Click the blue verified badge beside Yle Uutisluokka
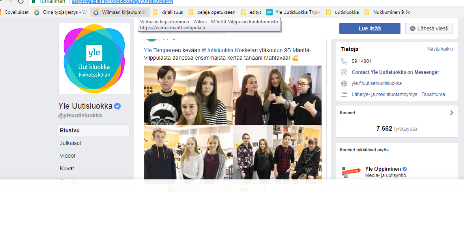464x226 pixels. point(118,106)
